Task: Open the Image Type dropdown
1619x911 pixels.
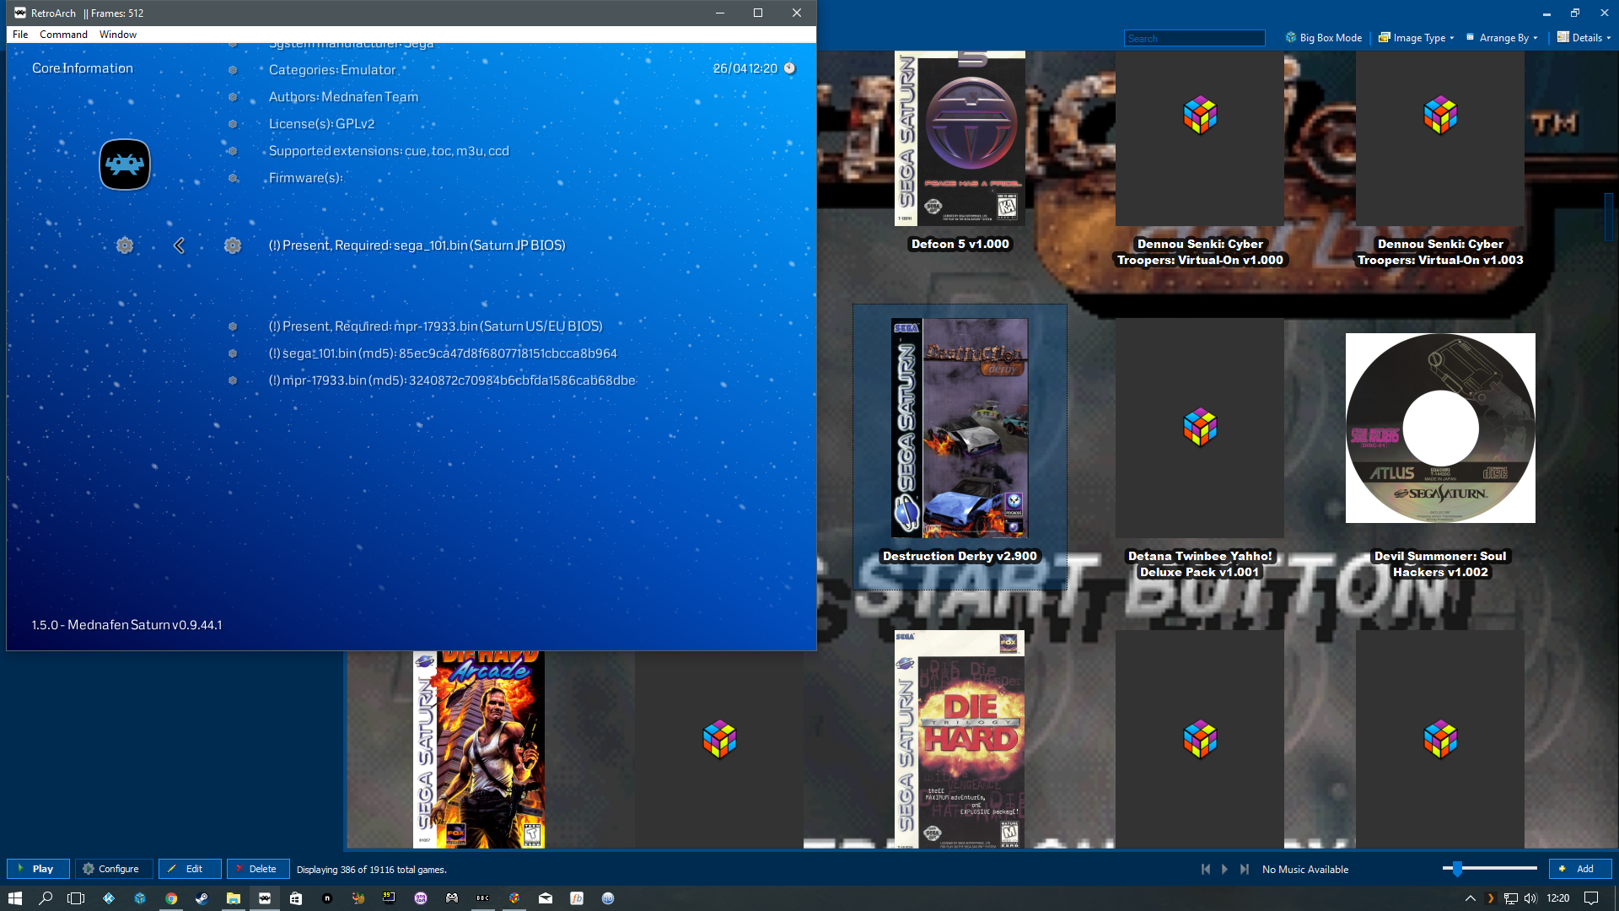Action: pyautogui.click(x=1416, y=38)
